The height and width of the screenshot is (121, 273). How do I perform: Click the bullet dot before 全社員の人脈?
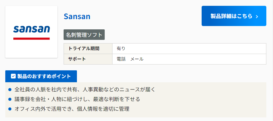(x=10, y=90)
